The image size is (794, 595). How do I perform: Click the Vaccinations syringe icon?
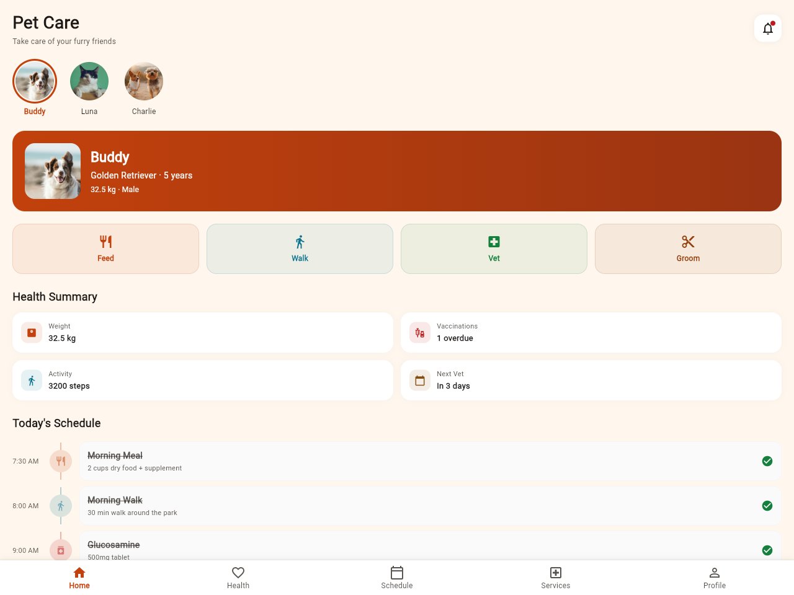coord(420,333)
